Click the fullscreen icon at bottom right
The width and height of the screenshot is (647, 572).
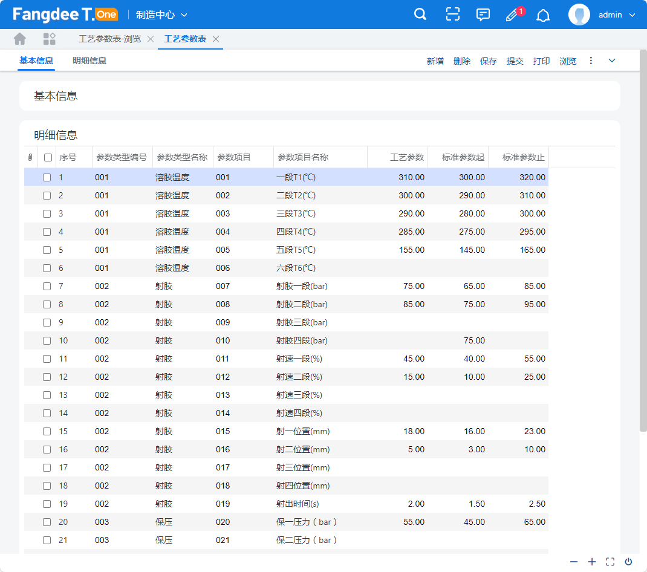tap(610, 562)
